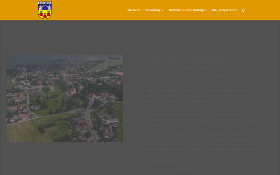The width and height of the screenshot is (280, 175).
Task: Click the 'Dietmar Noack - Bürgermeister' text
Action: point(172,169)
